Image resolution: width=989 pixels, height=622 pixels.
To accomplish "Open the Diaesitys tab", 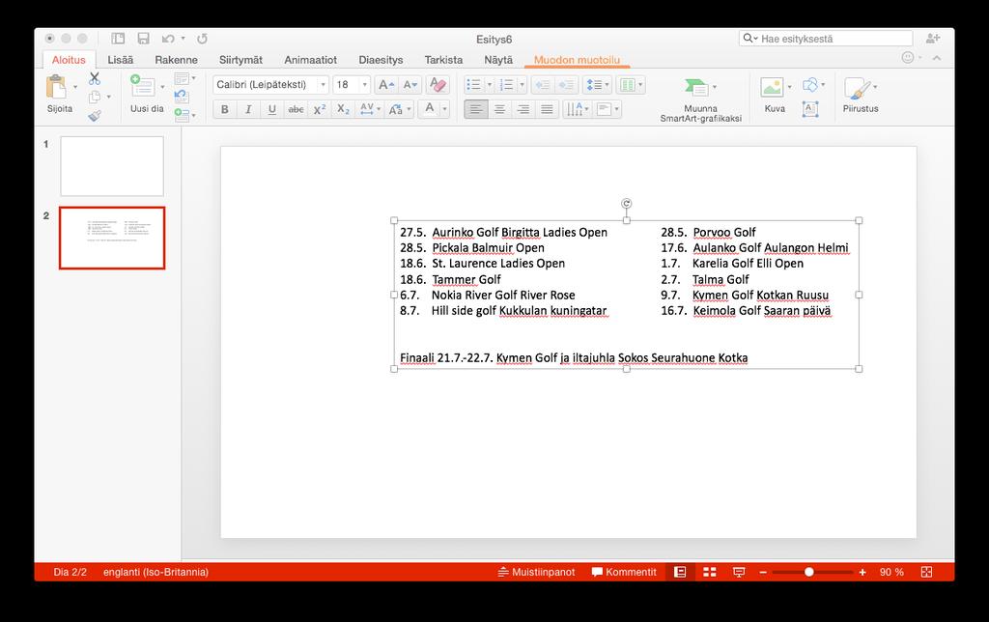I will click(381, 60).
